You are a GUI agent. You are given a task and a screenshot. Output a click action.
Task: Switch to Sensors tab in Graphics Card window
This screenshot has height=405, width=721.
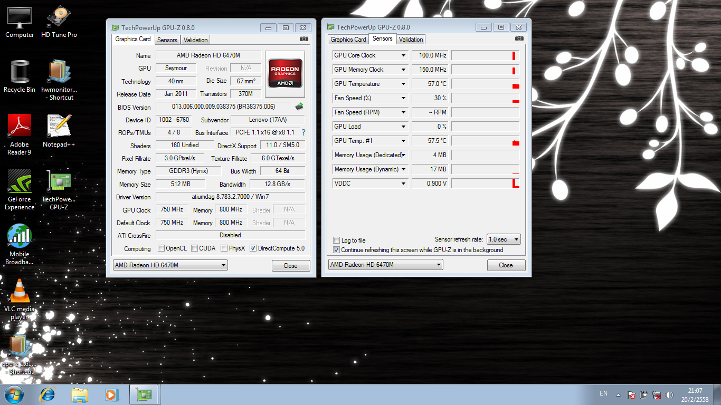(167, 40)
